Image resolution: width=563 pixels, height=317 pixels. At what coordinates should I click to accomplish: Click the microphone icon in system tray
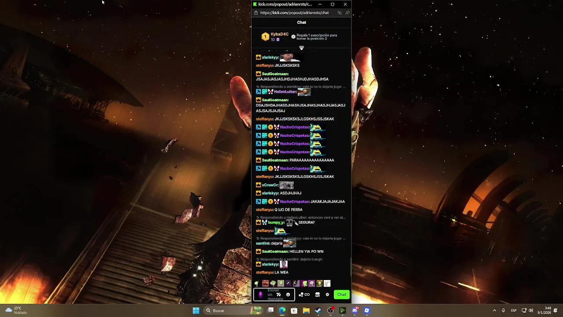[503, 310]
